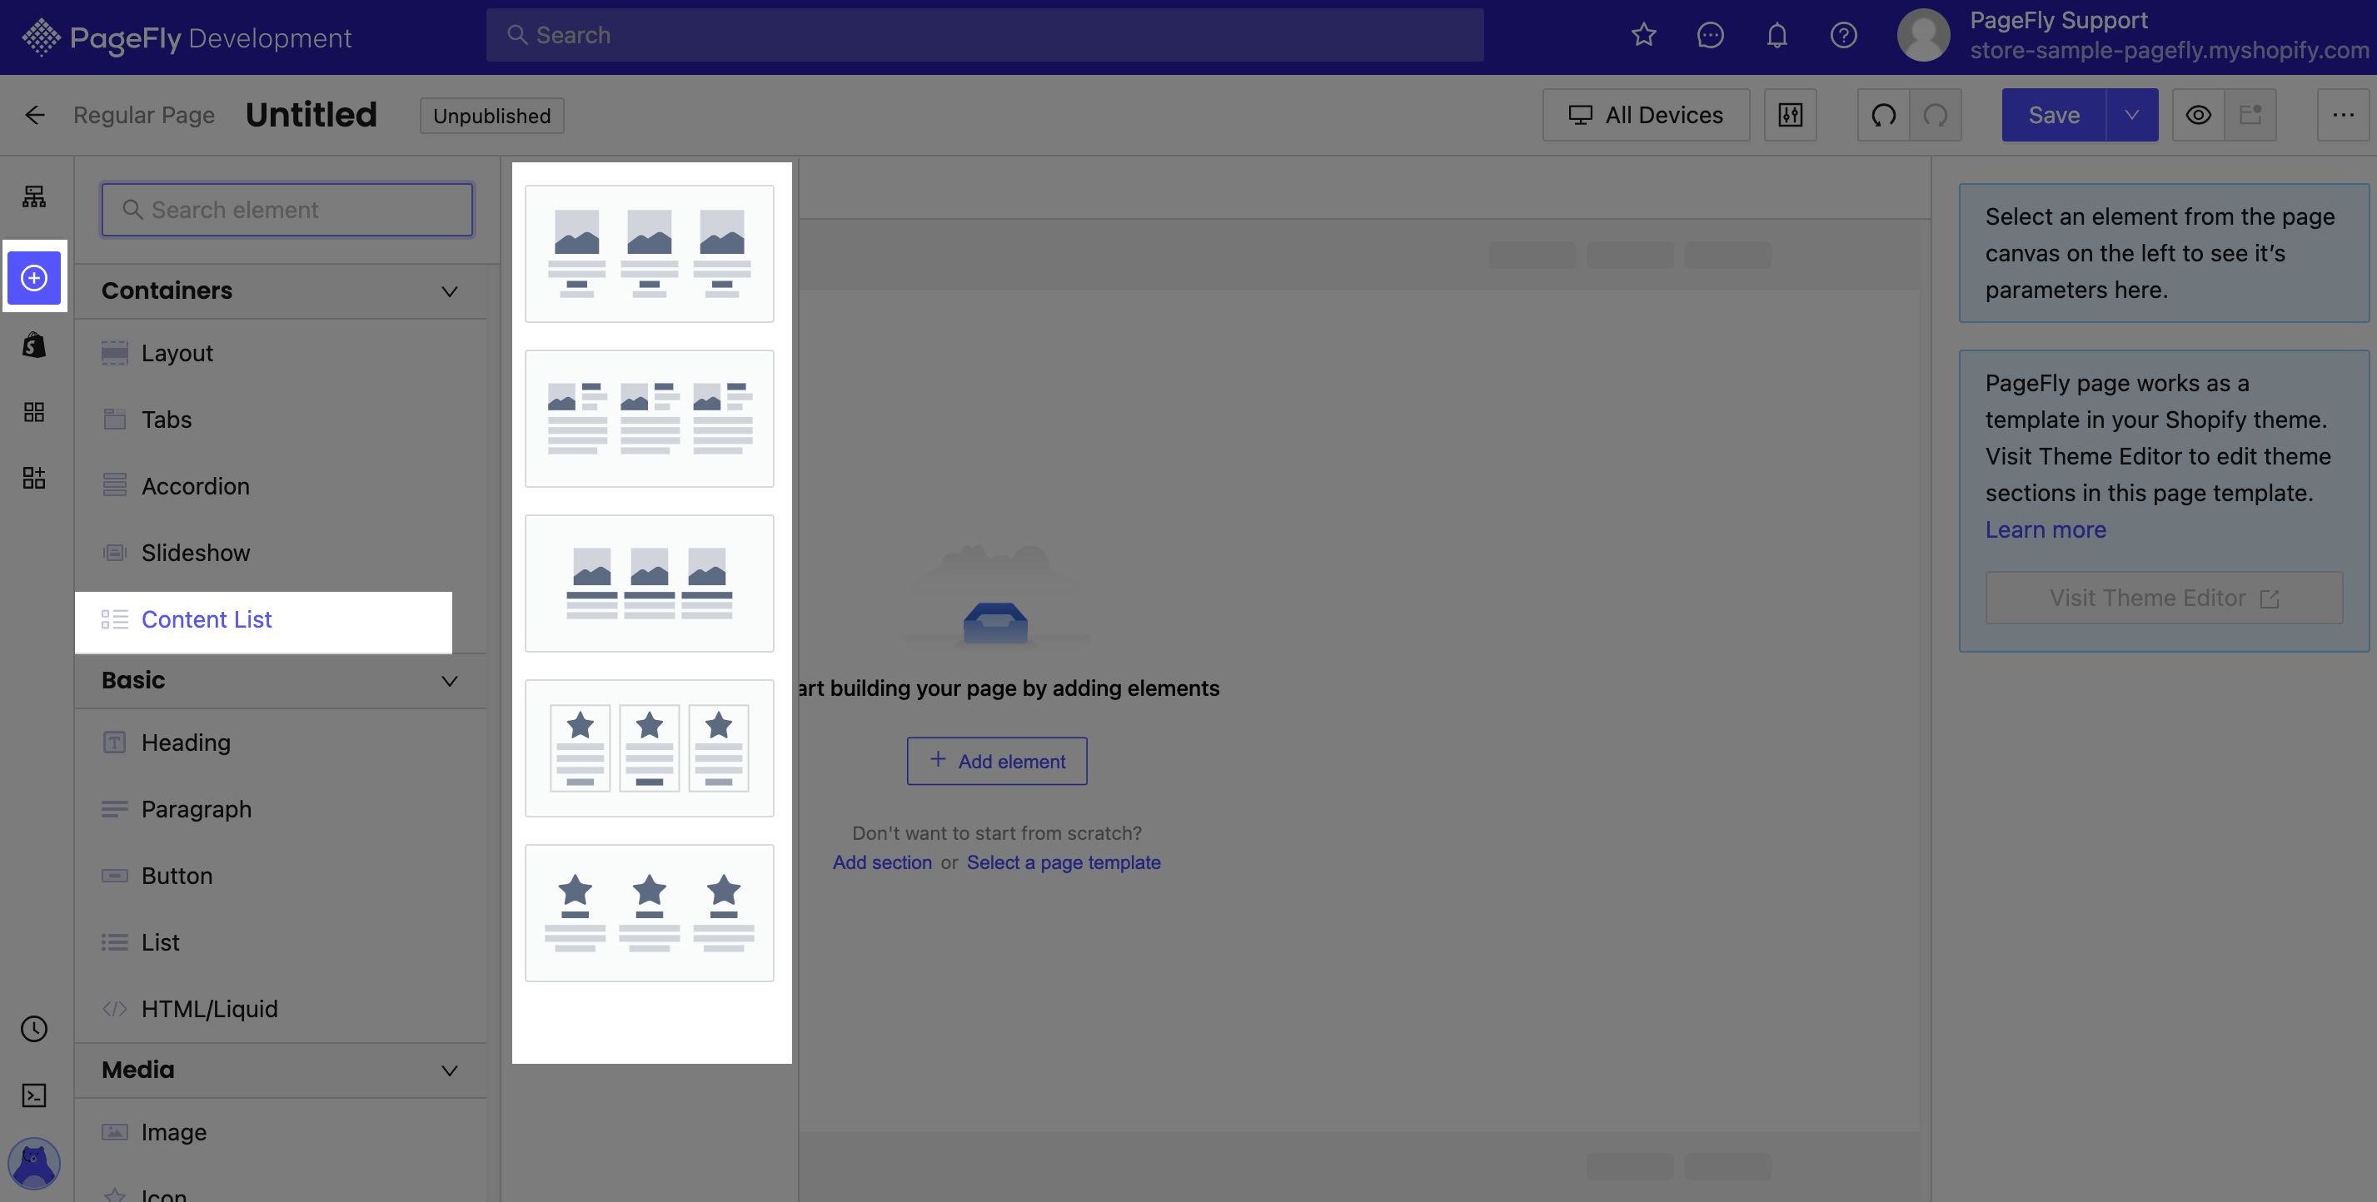Open the page outline tree icon
2377x1202 pixels.
tap(34, 196)
